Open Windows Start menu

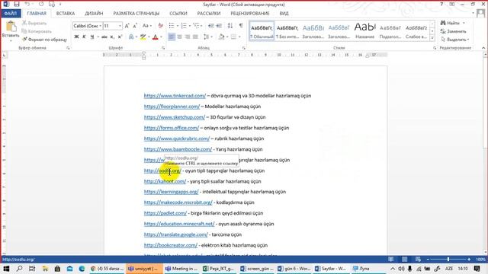coord(6,269)
